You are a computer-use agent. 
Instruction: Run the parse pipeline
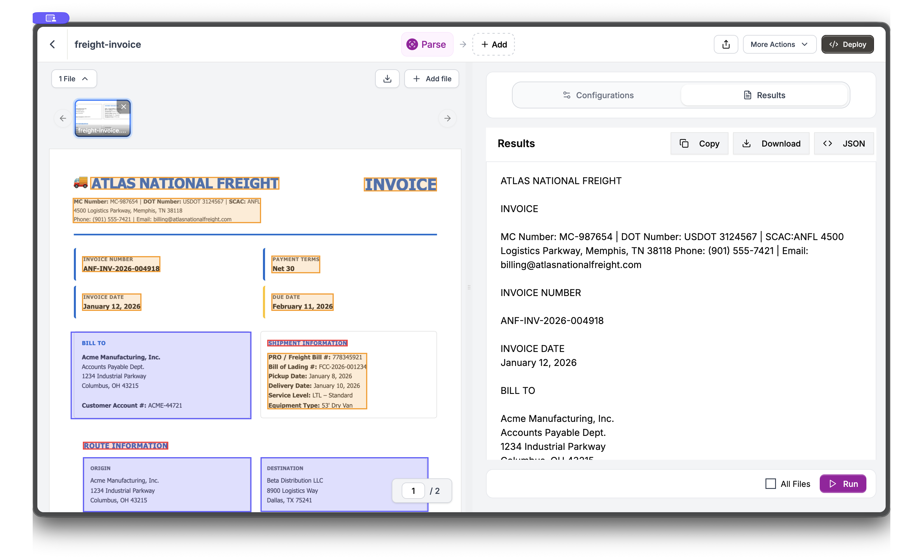tap(843, 484)
